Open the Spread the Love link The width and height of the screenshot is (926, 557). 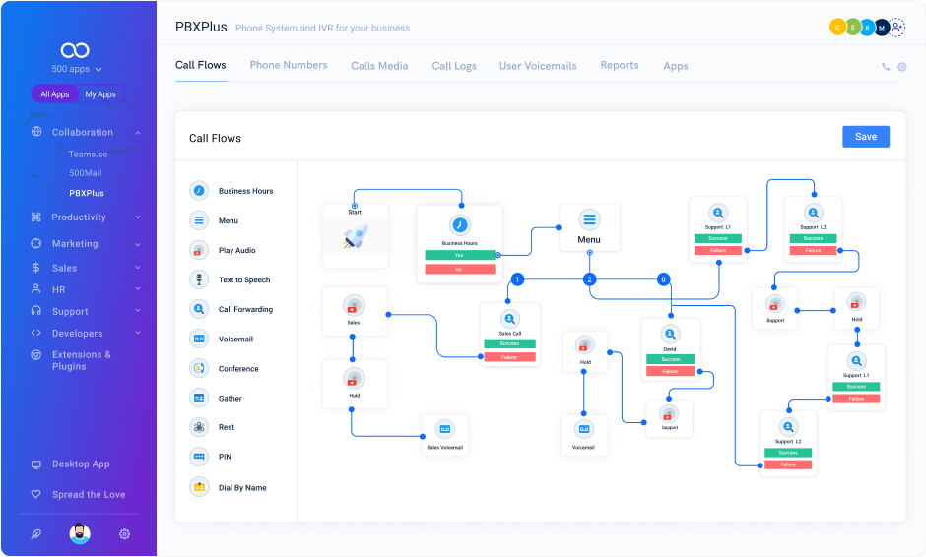coord(89,495)
